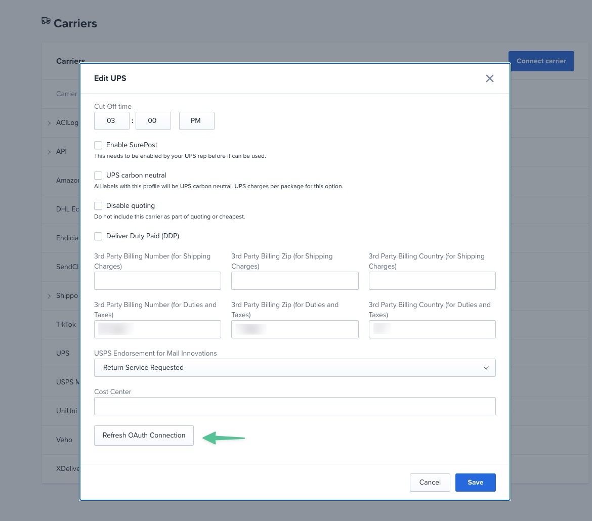Close the Edit UPS dialog
This screenshot has width=592, height=521.
coord(489,78)
